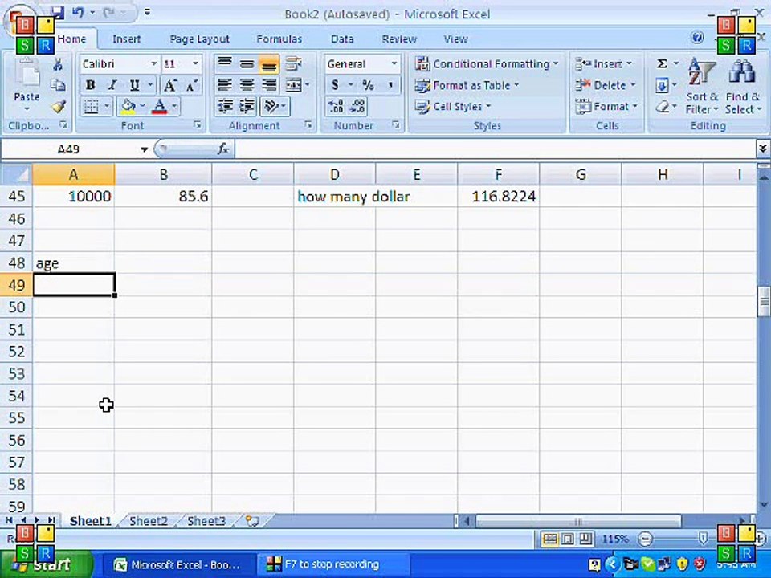Toggle Bottom Align button
The image size is (771, 578).
click(269, 64)
